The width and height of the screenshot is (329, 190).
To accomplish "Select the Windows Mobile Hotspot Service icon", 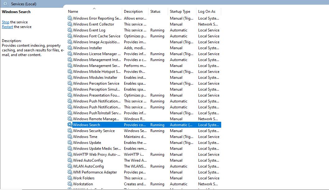I will point(70,71).
